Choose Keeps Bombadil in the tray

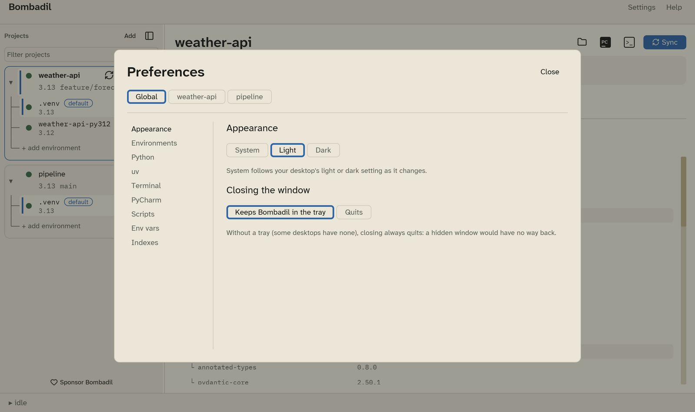(x=280, y=212)
